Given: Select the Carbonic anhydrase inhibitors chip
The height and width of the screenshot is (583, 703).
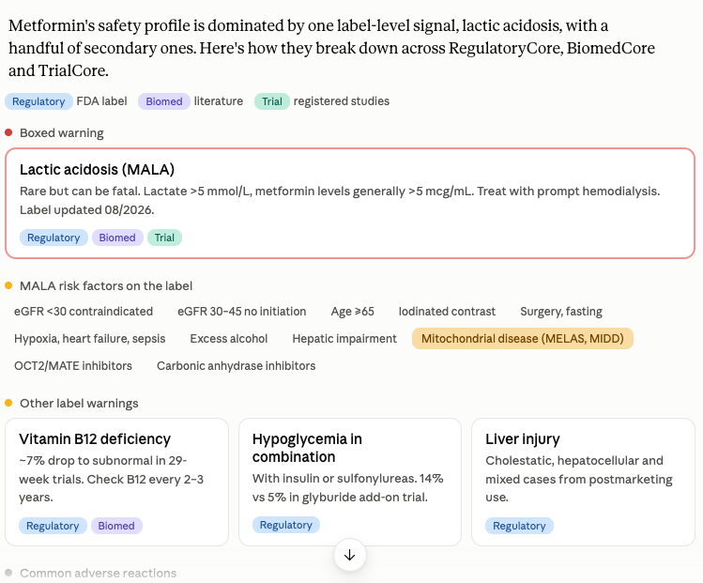Looking at the screenshot, I should 237,366.
